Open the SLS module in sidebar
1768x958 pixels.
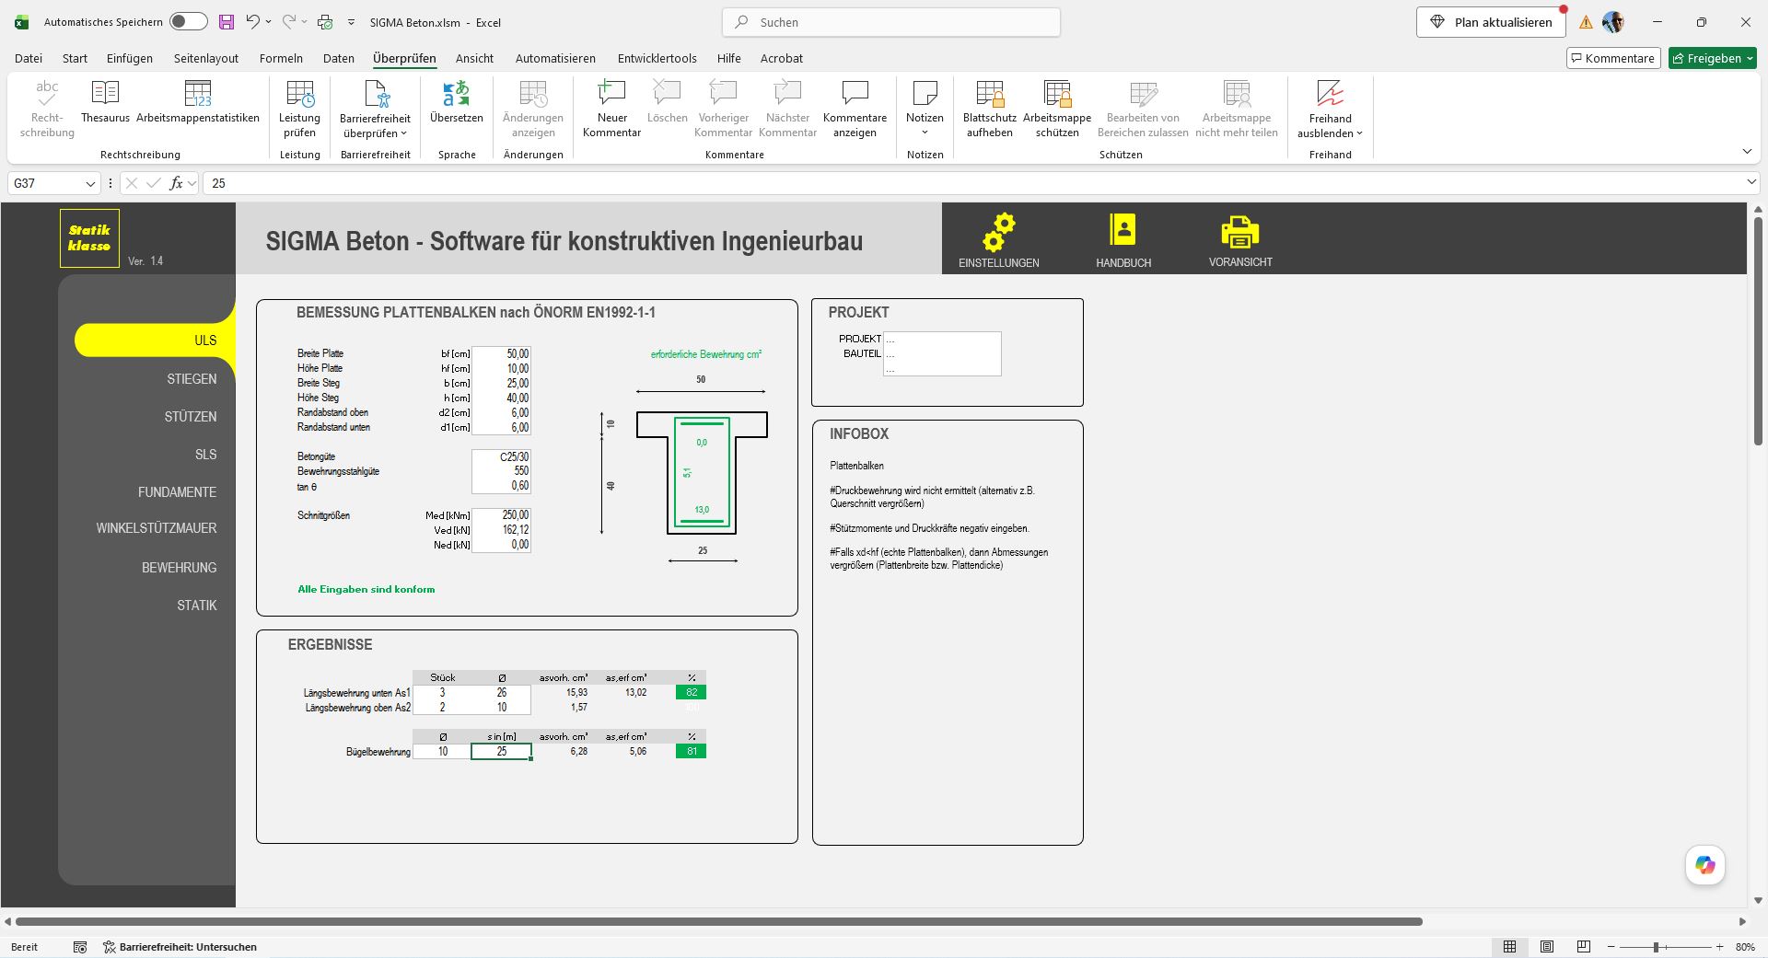(x=205, y=455)
